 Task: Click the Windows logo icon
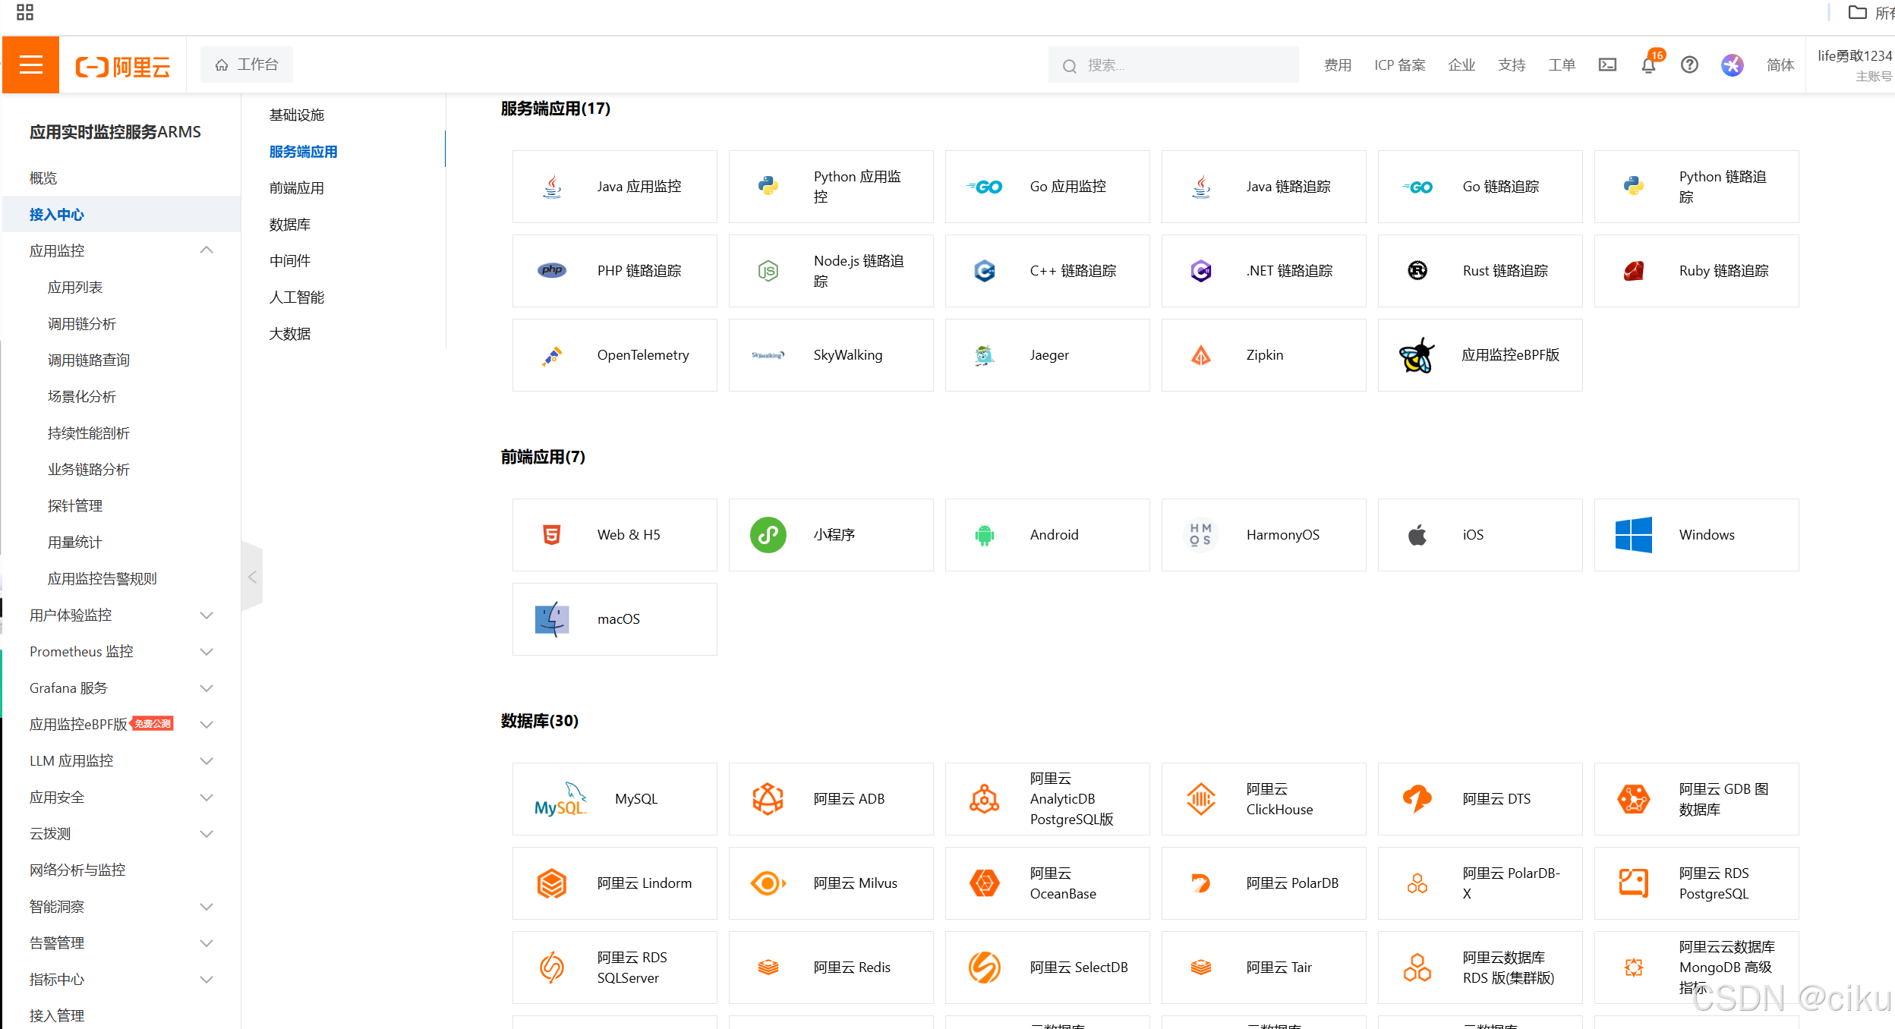pos(1634,535)
